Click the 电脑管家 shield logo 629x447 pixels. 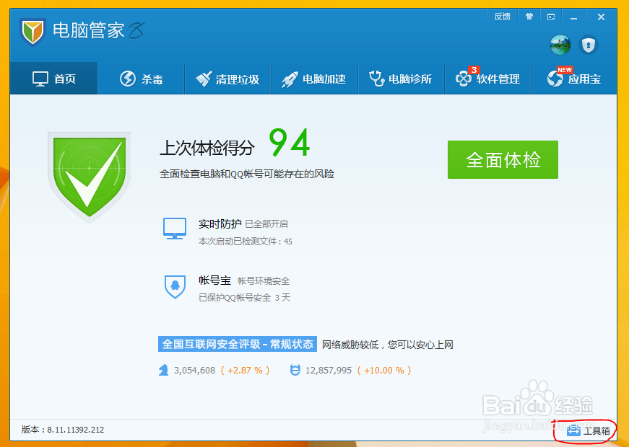pos(32,32)
